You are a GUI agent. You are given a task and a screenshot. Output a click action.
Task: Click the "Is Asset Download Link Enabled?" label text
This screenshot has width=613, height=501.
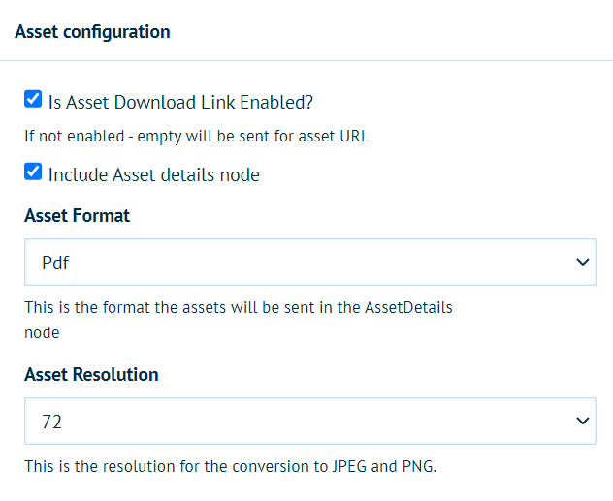point(180,101)
